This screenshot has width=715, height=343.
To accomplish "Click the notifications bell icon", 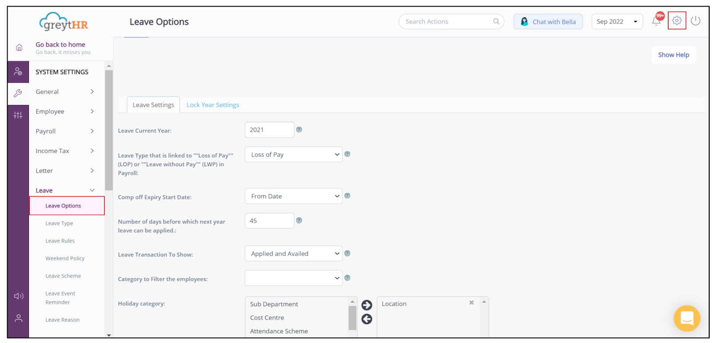I will coord(656,21).
